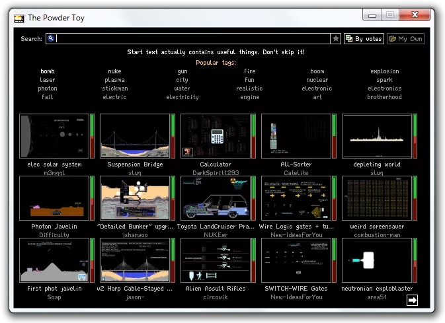
Task: Click the magnifier icon in the search box
Action: tap(50, 39)
